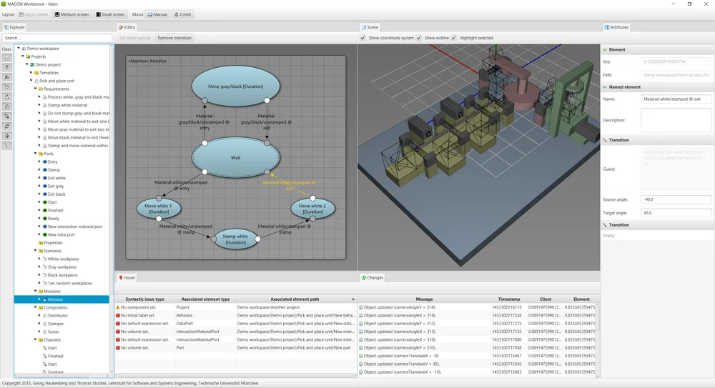Open the Manual button
Screen dimensions: 715x388
tap(157, 14)
